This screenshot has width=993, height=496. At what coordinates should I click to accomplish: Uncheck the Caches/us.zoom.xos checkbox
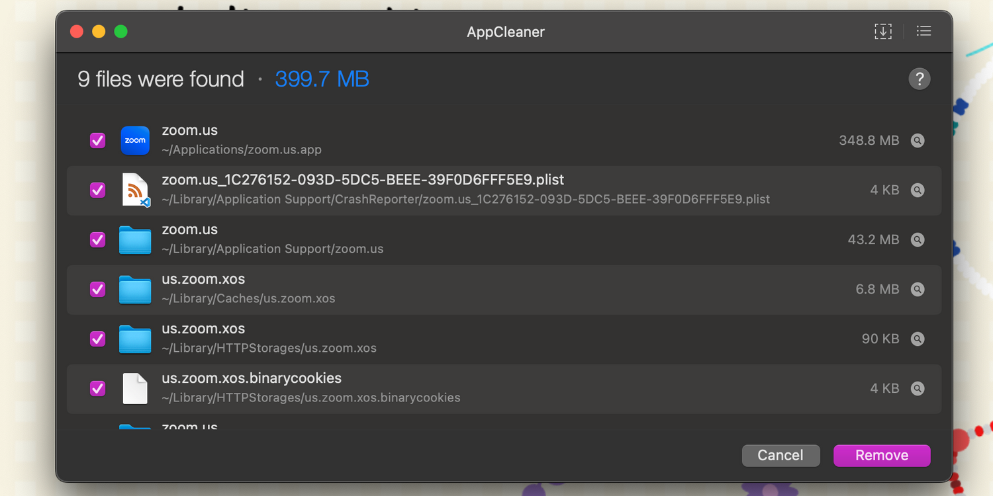click(97, 289)
